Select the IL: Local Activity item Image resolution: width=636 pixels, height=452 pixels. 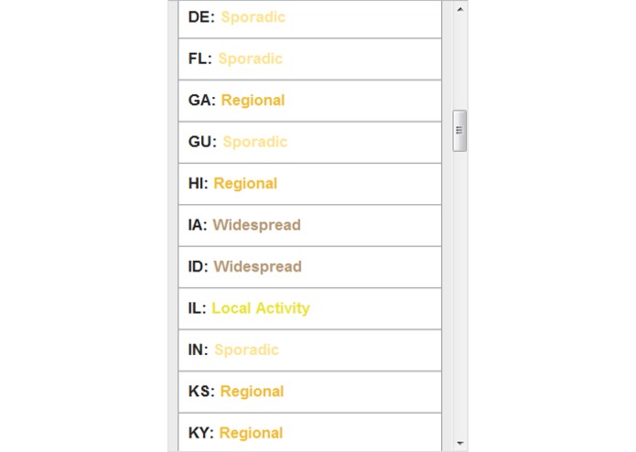click(310, 309)
